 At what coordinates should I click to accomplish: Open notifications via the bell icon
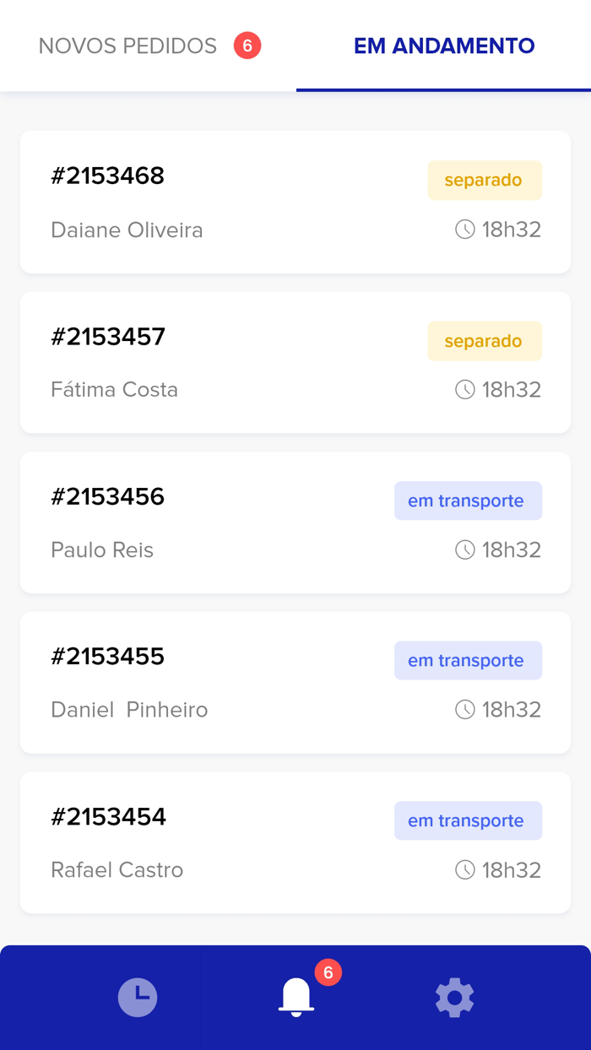(296, 998)
